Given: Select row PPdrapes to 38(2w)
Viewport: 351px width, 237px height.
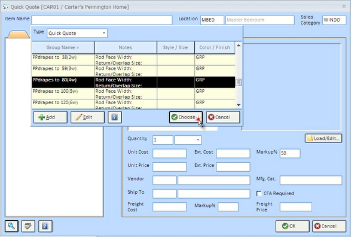Looking at the screenshot, I should click(x=133, y=60).
